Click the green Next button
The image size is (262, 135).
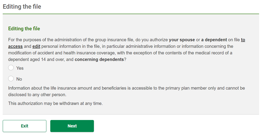coord(72,126)
